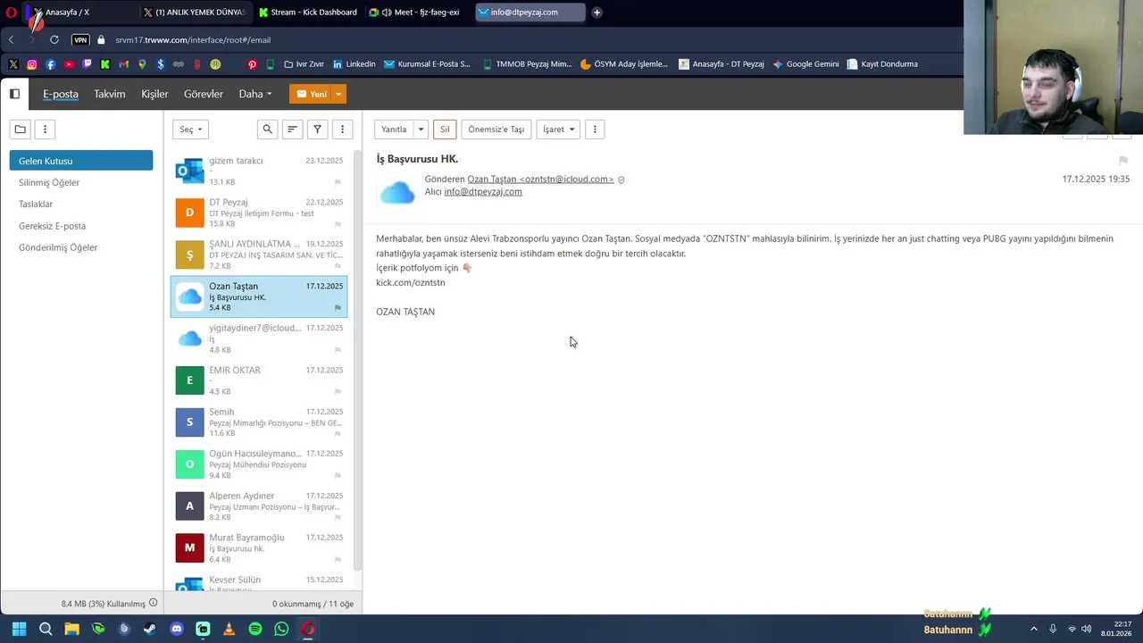Switch to the Kişiler tab
Screen dimensions: 1143x643
pyautogui.click(x=154, y=94)
